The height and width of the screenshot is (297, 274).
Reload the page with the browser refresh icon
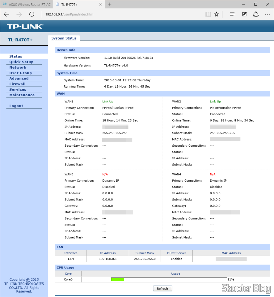(32, 14)
